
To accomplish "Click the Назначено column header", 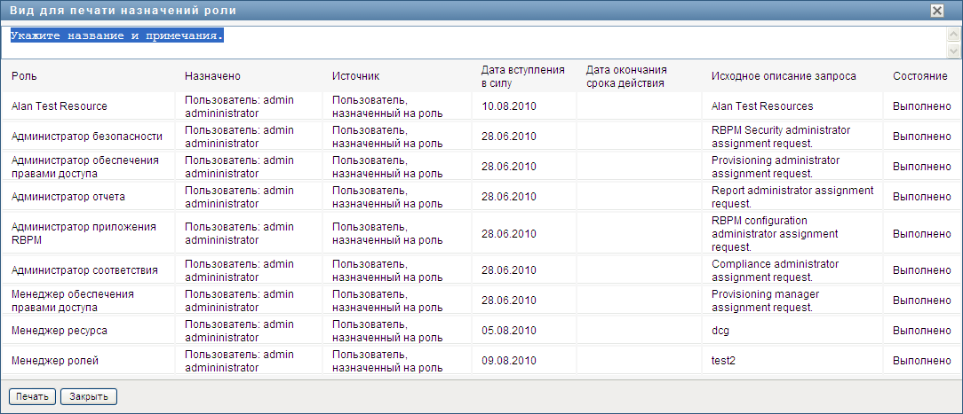I will point(212,76).
